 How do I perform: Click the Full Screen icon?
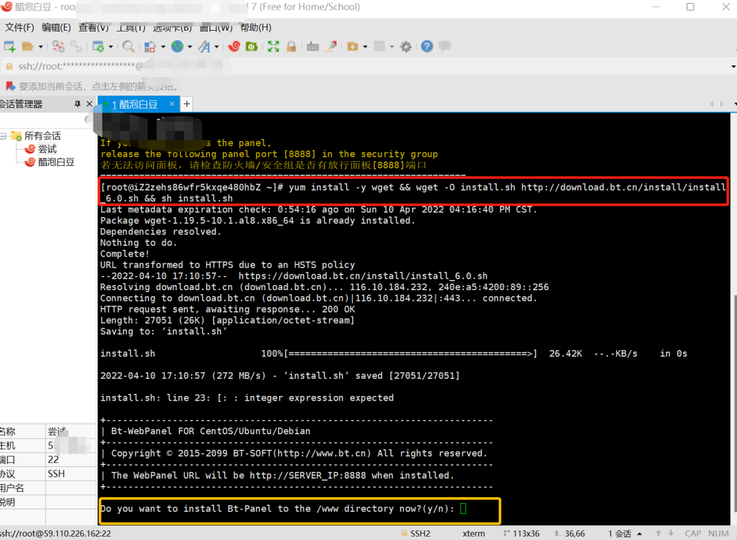[x=274, y=46]
